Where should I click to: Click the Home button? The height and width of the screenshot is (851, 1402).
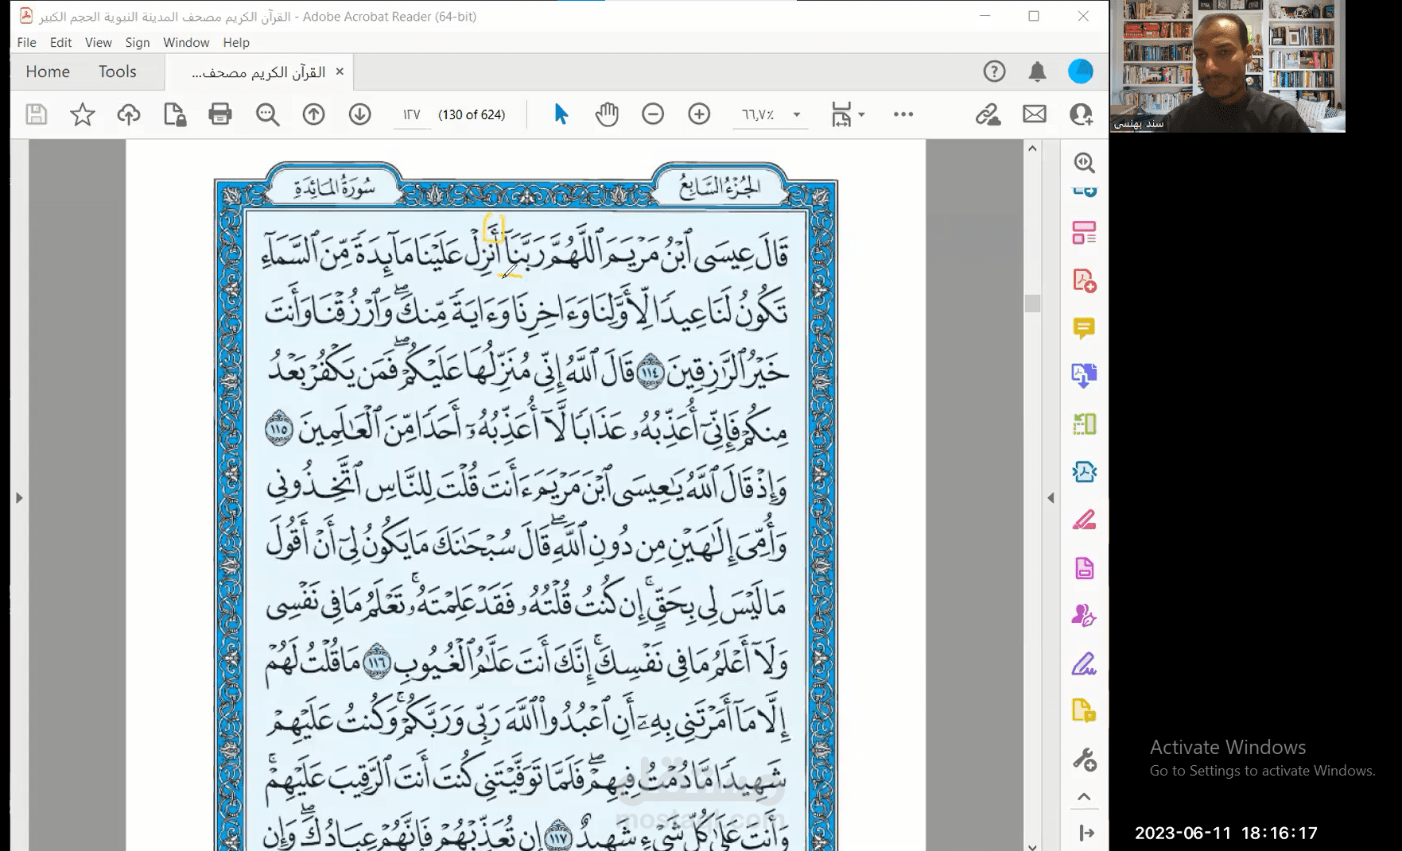48,72
